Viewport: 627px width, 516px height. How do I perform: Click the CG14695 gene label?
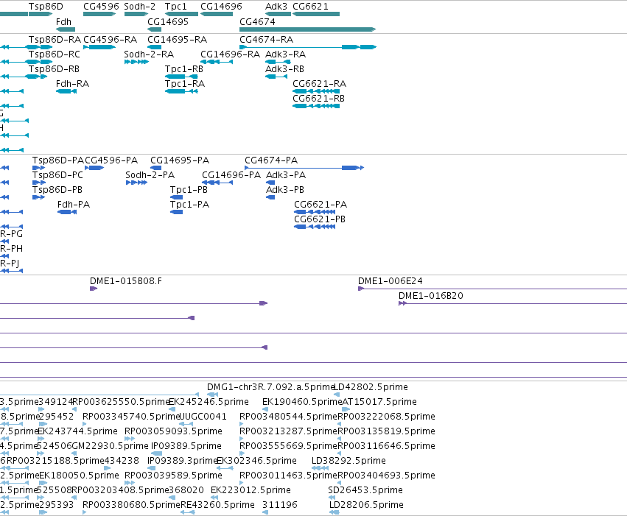[168, 21]
